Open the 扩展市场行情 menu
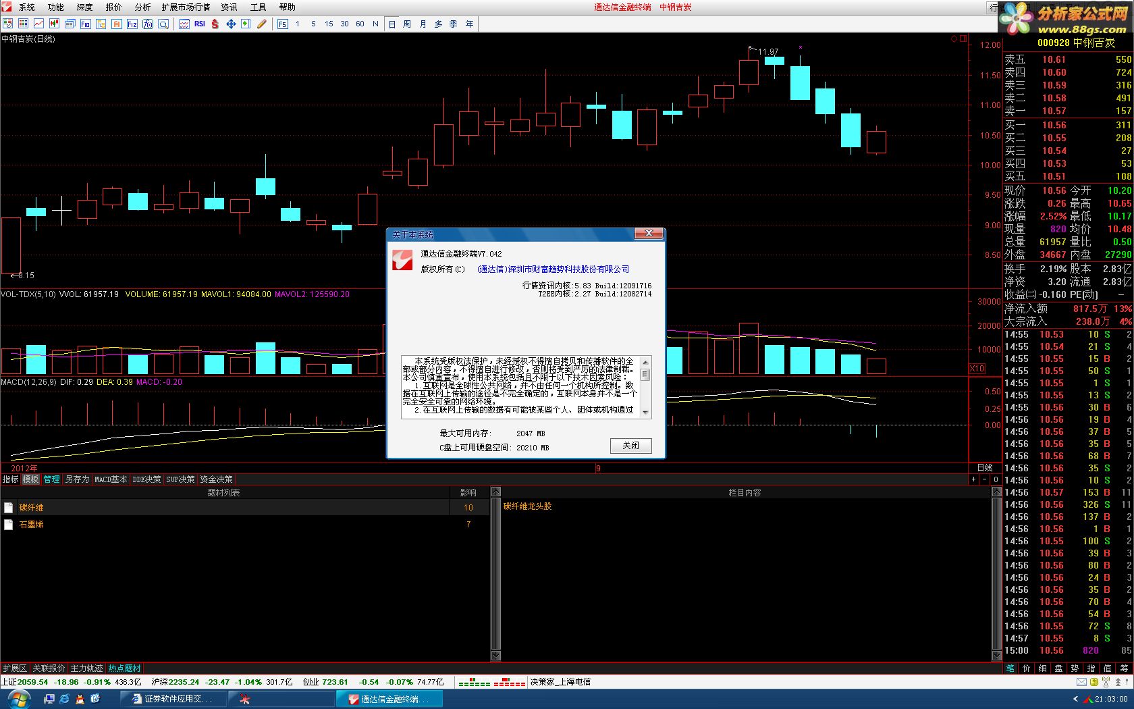1134x709 pixels. pos(186,7)
